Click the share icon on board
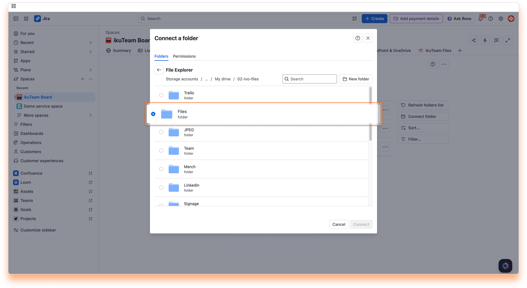Screen dimensions: 527x288 (x=474, y=40)
